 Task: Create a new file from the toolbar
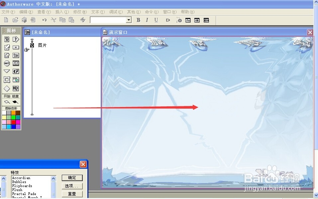(x=6, y=20)
